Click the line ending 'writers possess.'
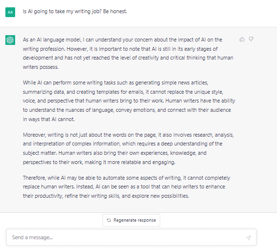277x249 pixels. pos(41,67)
